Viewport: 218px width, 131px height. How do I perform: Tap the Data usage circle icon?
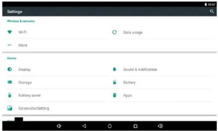114,32
